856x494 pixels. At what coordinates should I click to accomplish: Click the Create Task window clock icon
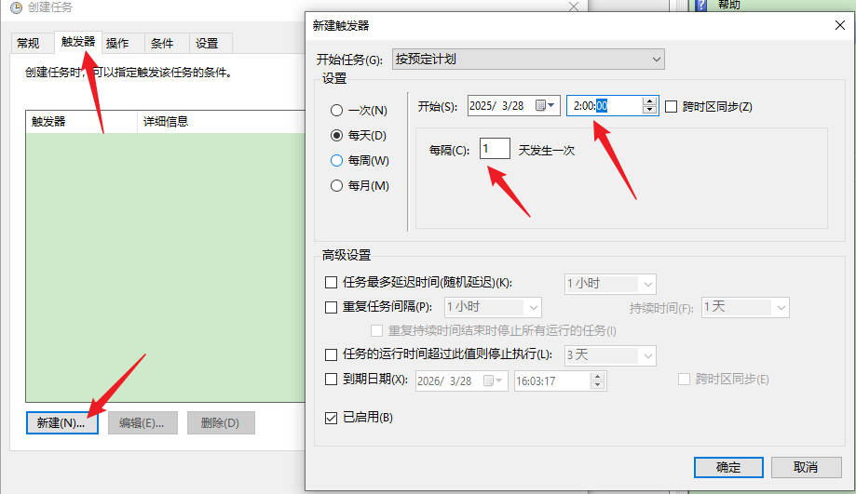coord(17,7)
